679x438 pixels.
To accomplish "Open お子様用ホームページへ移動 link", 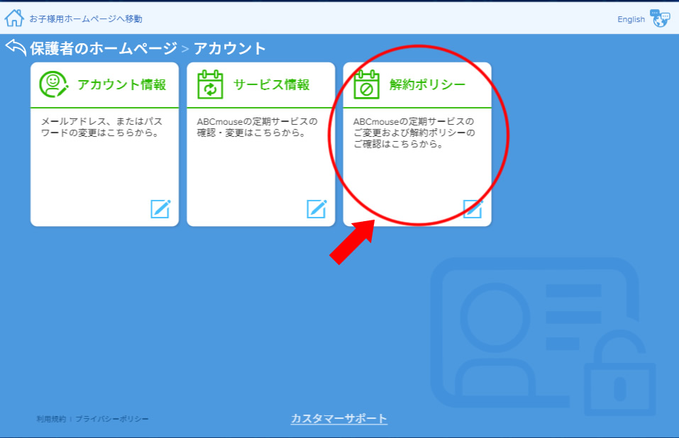I will pos(86,18).
